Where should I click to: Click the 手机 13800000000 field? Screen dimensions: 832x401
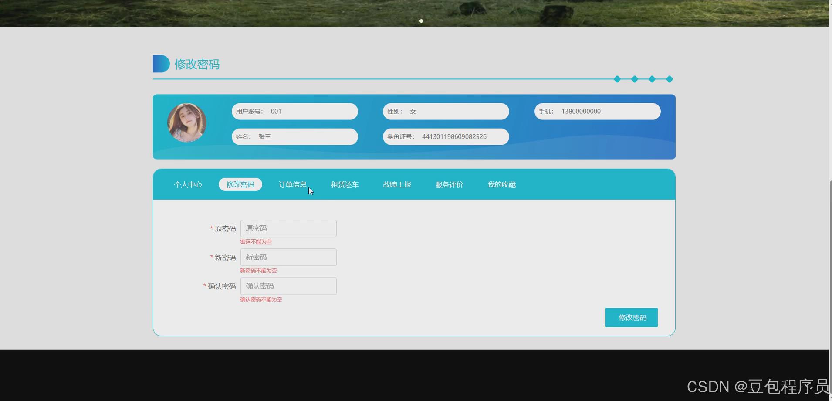point(598,111)
